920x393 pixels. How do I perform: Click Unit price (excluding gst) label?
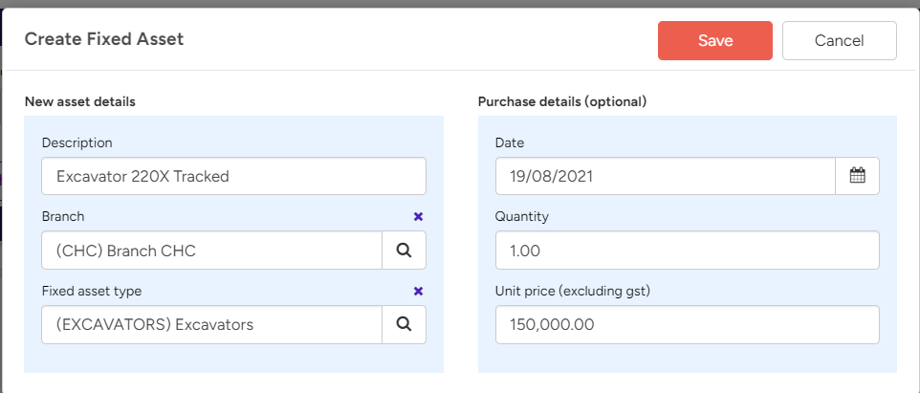coord(573,291)
